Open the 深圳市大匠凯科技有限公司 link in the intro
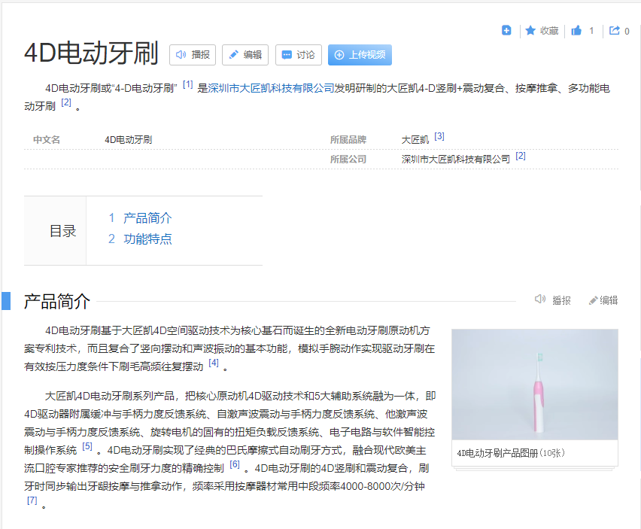 point(271,88)
